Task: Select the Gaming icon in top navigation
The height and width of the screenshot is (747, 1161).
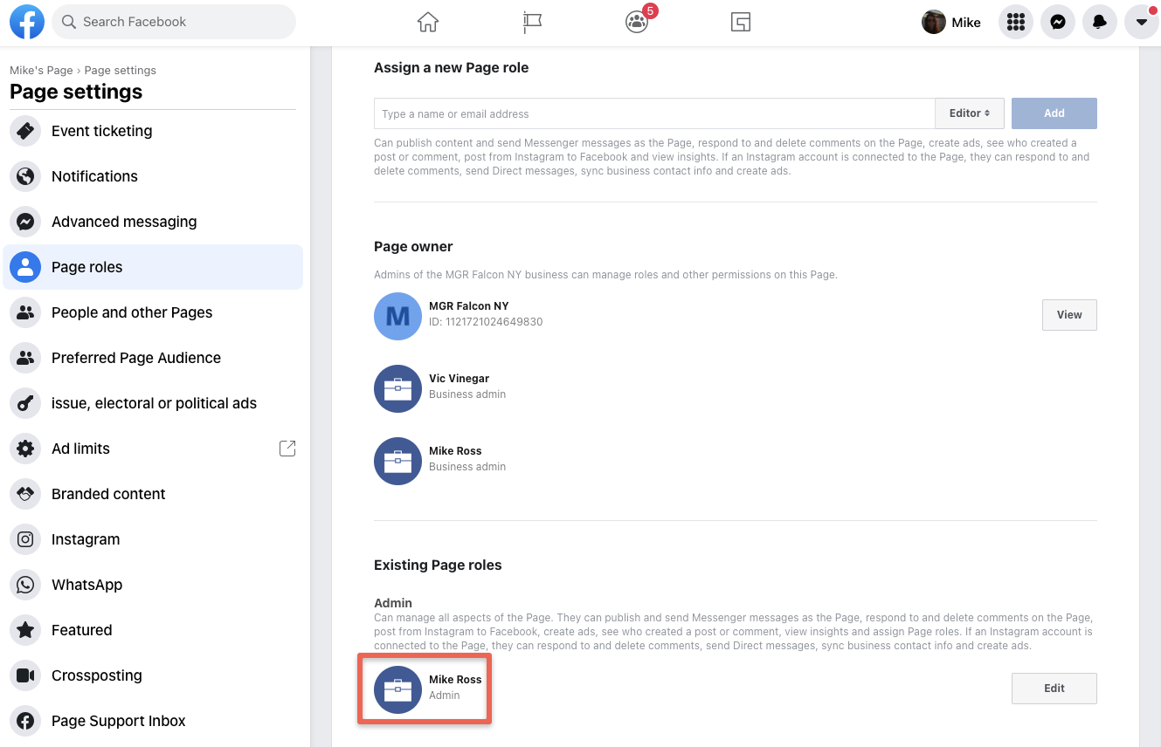Action: click(740, 22)
